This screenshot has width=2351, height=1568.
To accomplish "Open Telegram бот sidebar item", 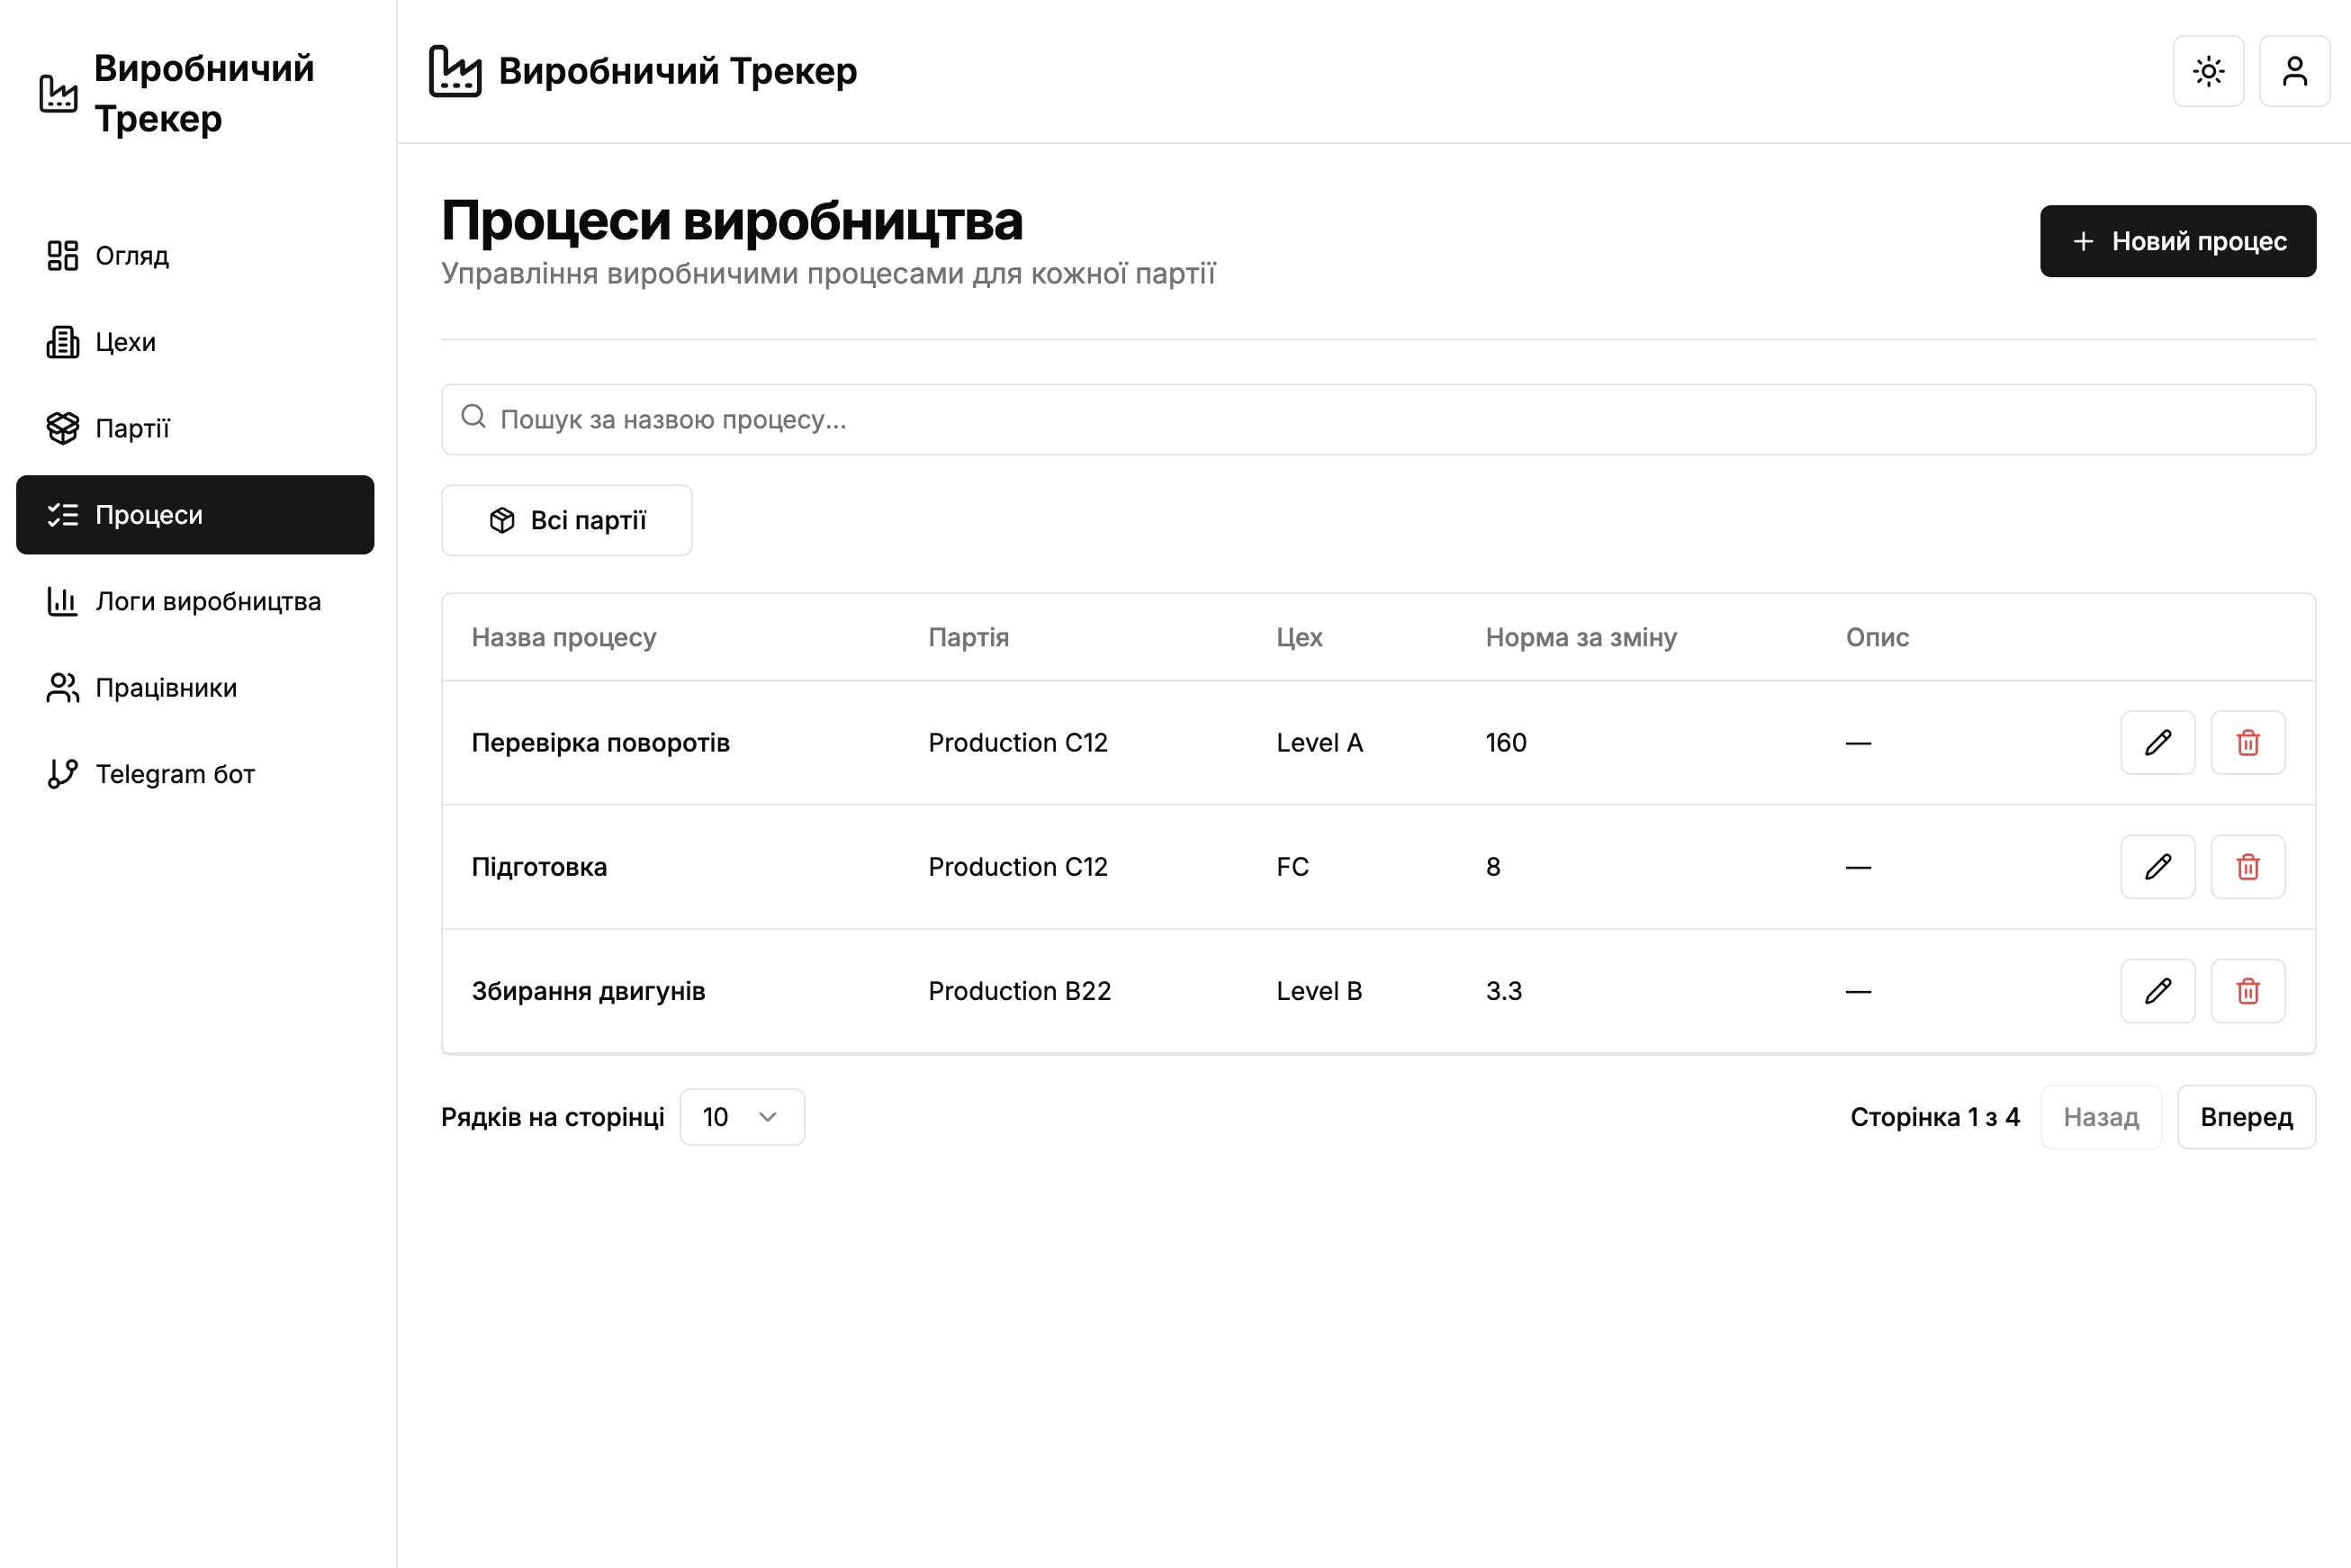I will 175,774.
